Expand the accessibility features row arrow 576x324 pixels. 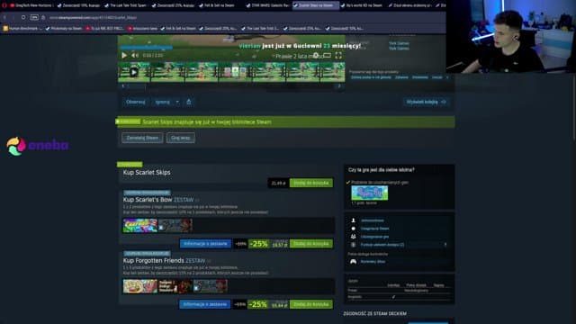pyautogui.click(x=445, y=245)
